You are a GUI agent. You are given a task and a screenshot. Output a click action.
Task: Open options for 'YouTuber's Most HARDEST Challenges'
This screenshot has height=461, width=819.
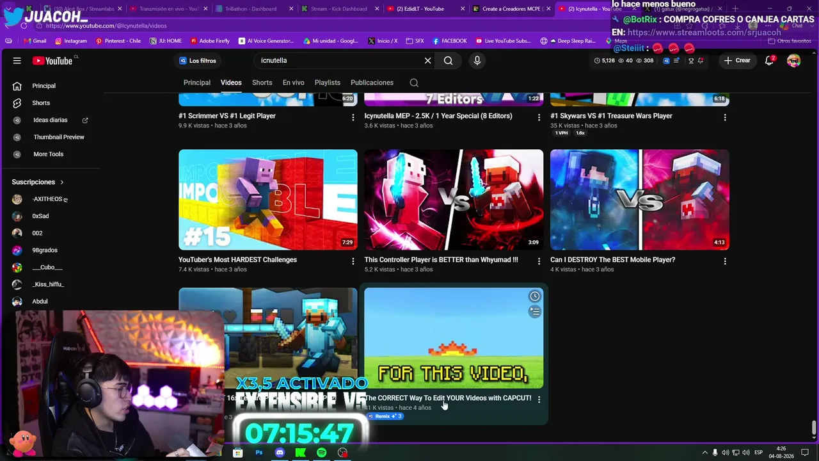pyautogui.click(x=353, y=261)
